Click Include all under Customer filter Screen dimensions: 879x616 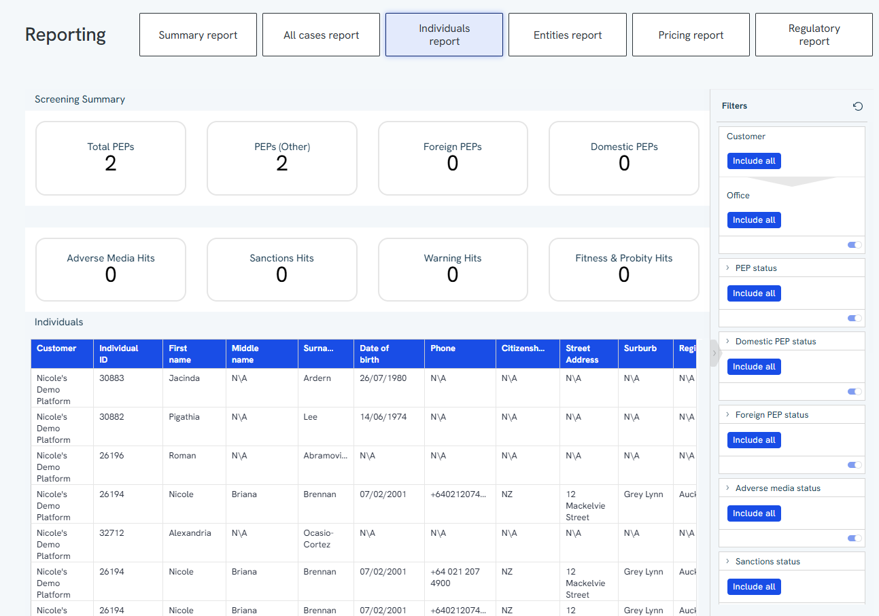(x=754, y=161)
